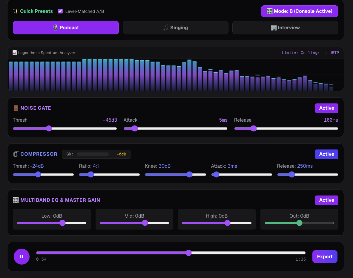Image resolution: width=353 pixels, height=278 pixels.
Task: Click the Quick Presets heading
Action: [x=36, y=11]
